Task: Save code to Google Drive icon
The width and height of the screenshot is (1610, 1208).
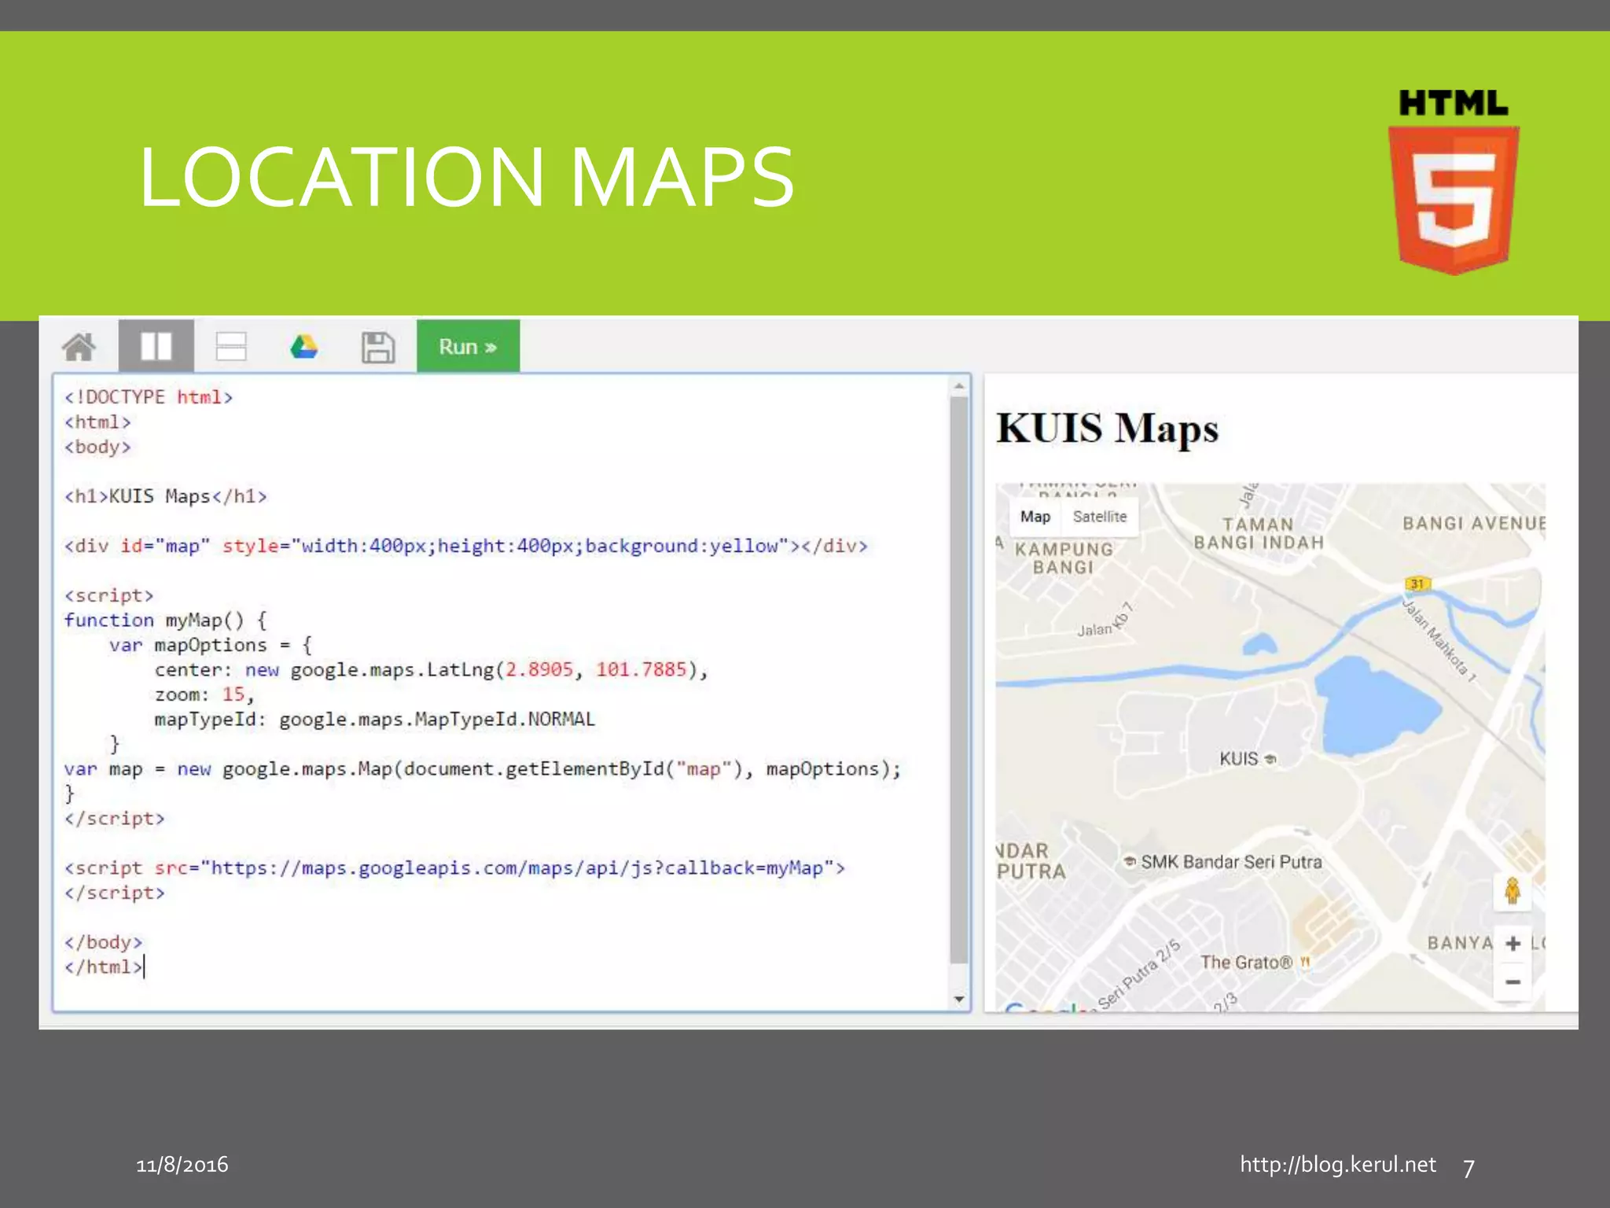Action: pyautogui.click(x=303, y=347)
